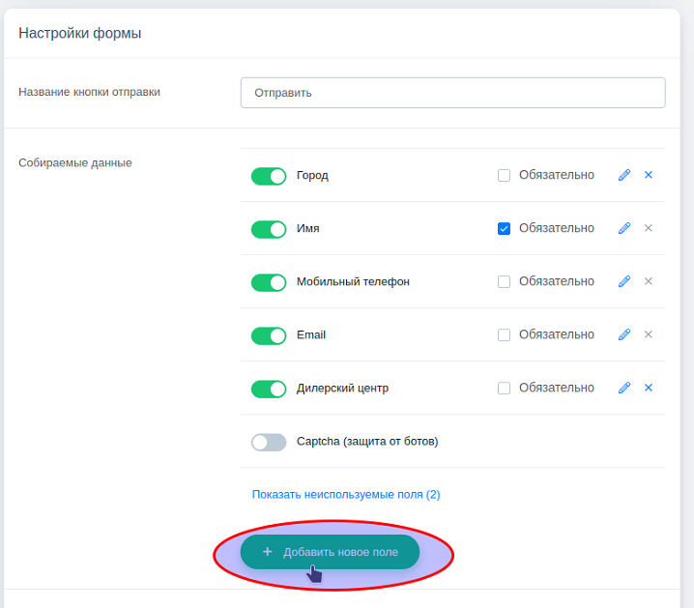Click the Captcha (защита от ботов) label
Image resolution: width=694 pixels, height=608 pixels.
click(367, 441)
